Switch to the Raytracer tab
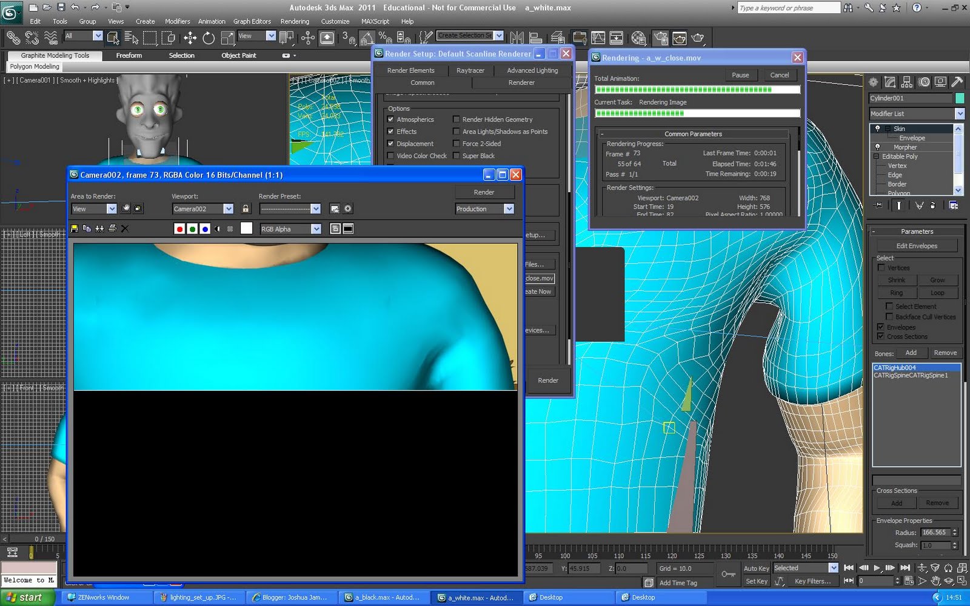The width and height of the screenshot is (970, 606). pos(470,70)
